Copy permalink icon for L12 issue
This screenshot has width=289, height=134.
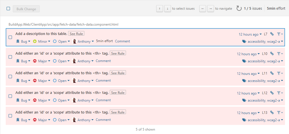tap(272, 93)
